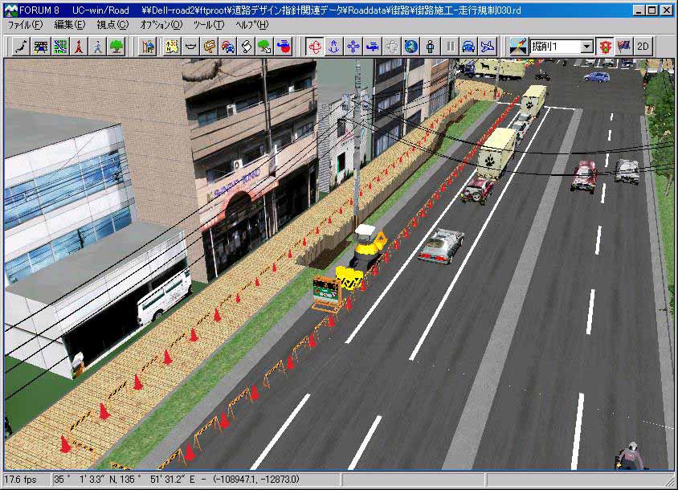Open the ツール(T) menu
The width and height of the screenshot is (678, 490).
click(x=208, y=25)
